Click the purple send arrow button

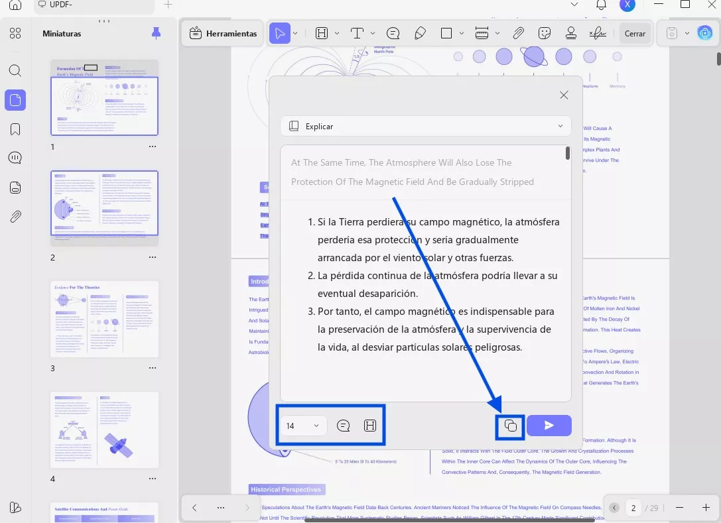(x=549, y=426)
